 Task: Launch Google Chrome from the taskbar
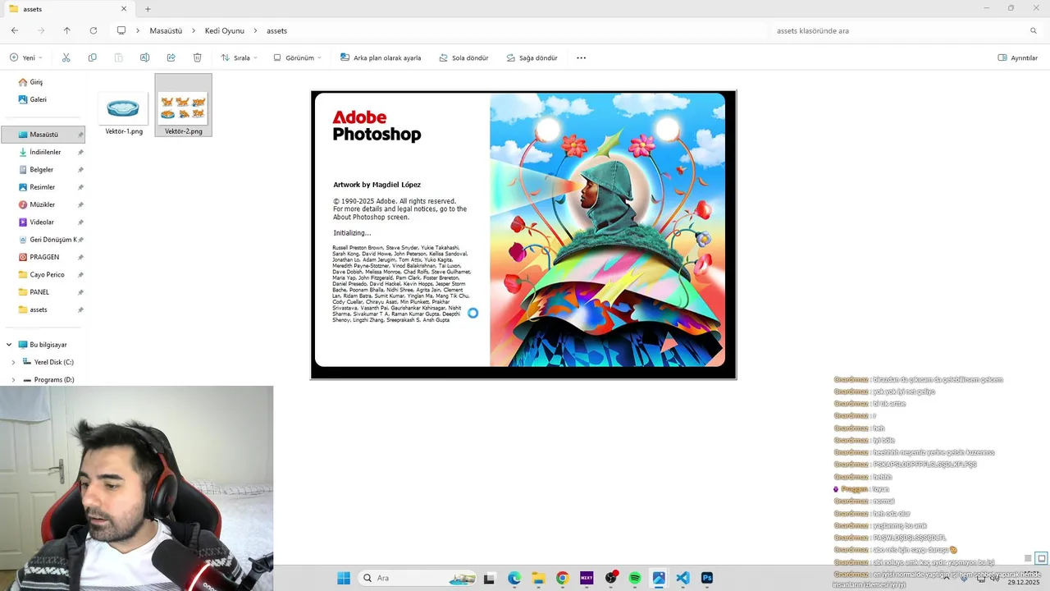click(562, 578)
